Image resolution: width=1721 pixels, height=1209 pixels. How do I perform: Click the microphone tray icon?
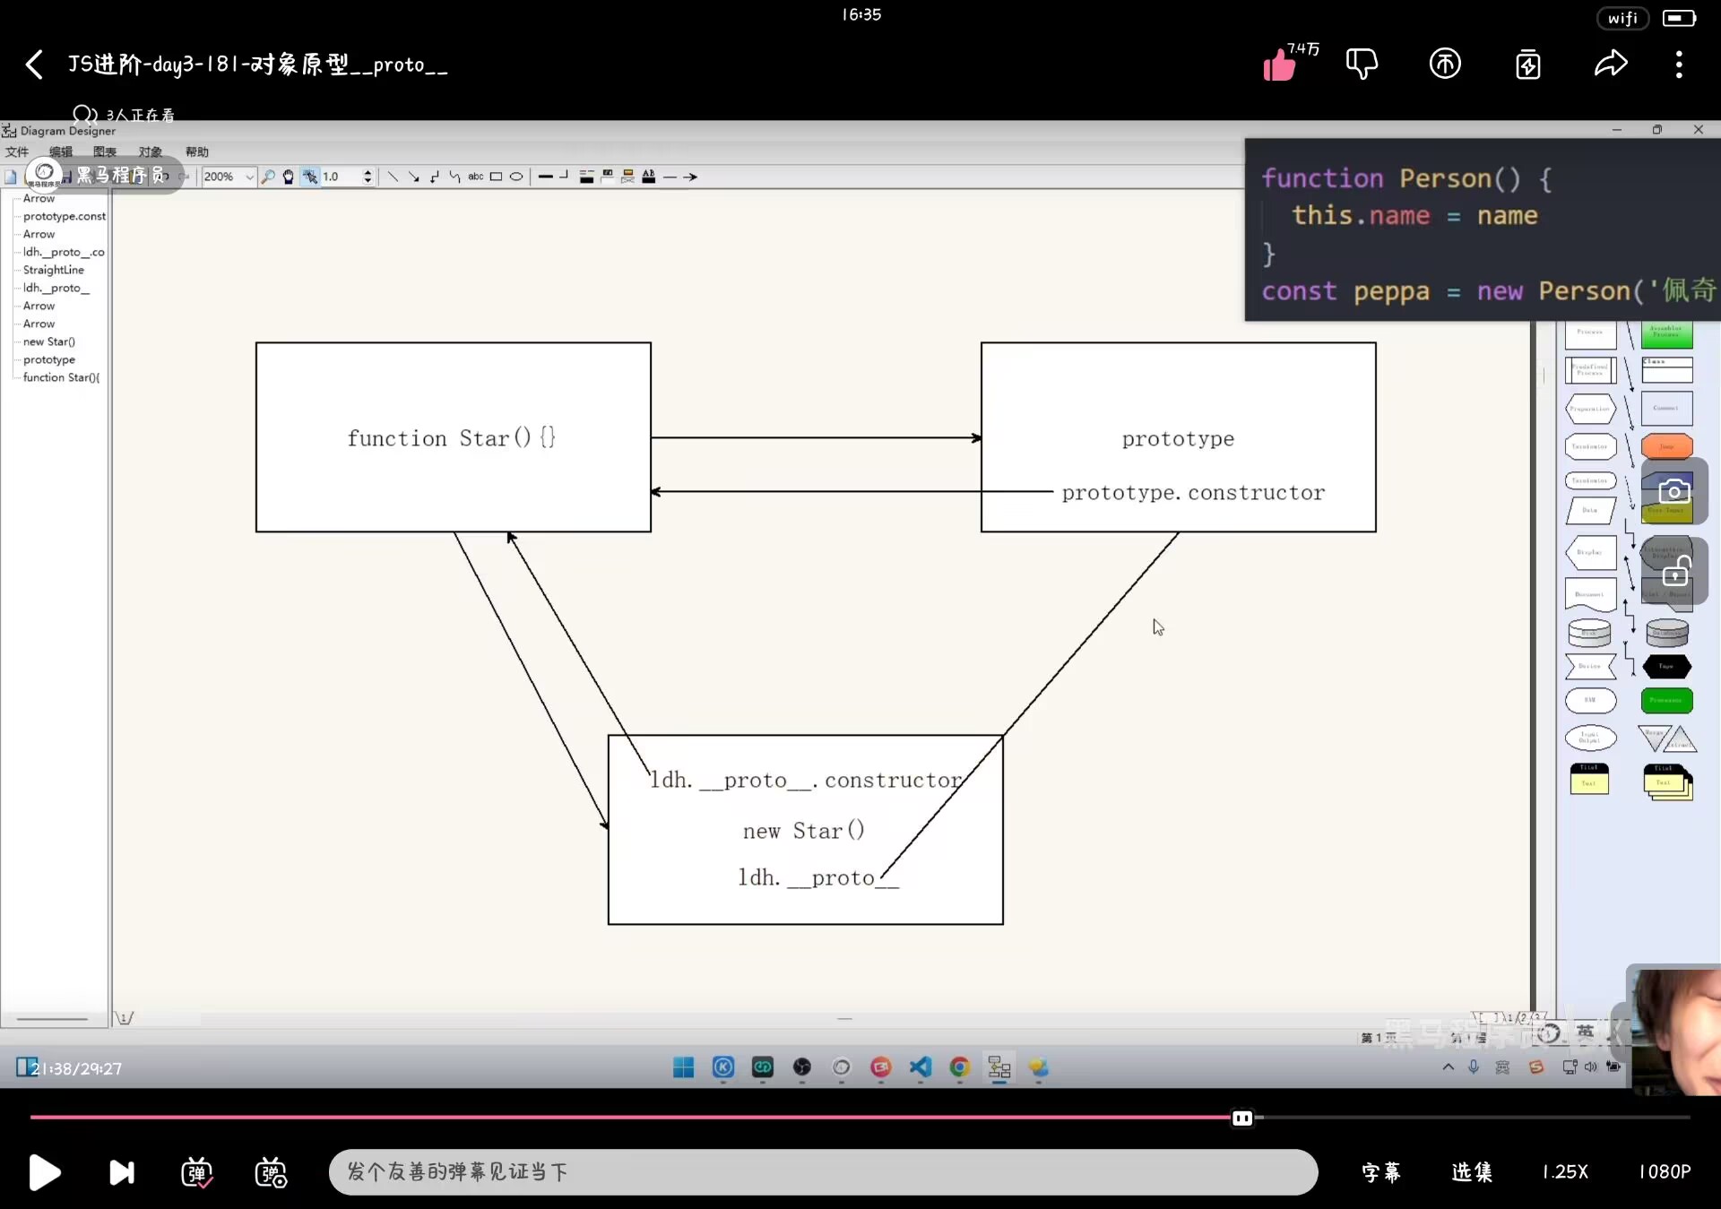[1474, 1067]
